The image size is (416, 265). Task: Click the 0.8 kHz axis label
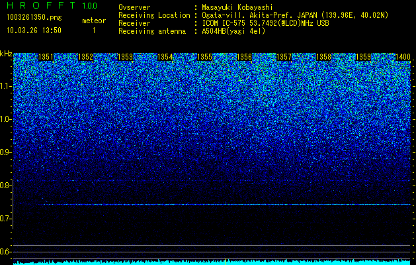pos(5,185)
